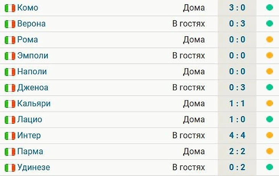The width and height of the screenshot is (279, 176).
Task: Click green result dot in Удинезе row
Action: click(x=269, y=167)
